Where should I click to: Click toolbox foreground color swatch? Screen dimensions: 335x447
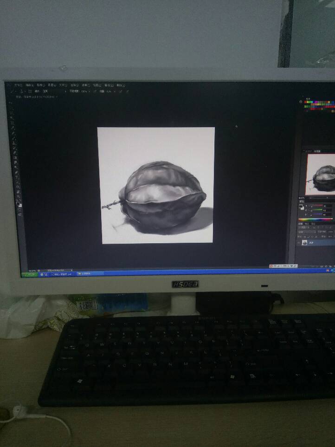pos(18,203)
